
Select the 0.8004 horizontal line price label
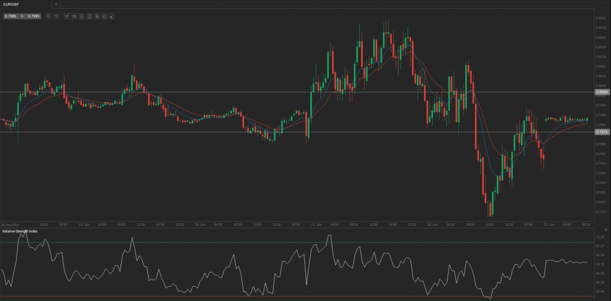(x=602, y=92)
